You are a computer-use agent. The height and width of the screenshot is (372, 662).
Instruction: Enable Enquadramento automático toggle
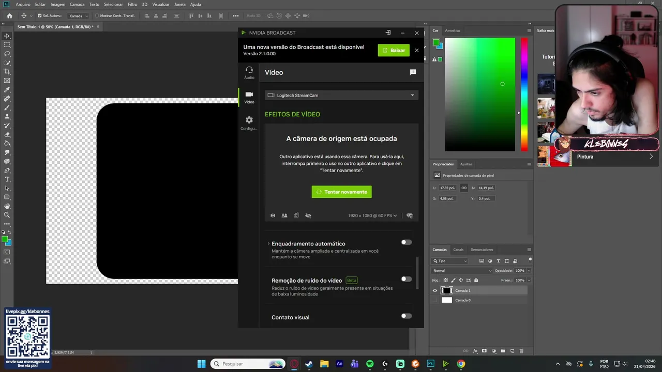pyautogui.click(x=407, y=242)
